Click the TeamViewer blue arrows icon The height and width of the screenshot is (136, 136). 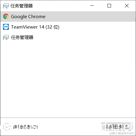[6, 27]
